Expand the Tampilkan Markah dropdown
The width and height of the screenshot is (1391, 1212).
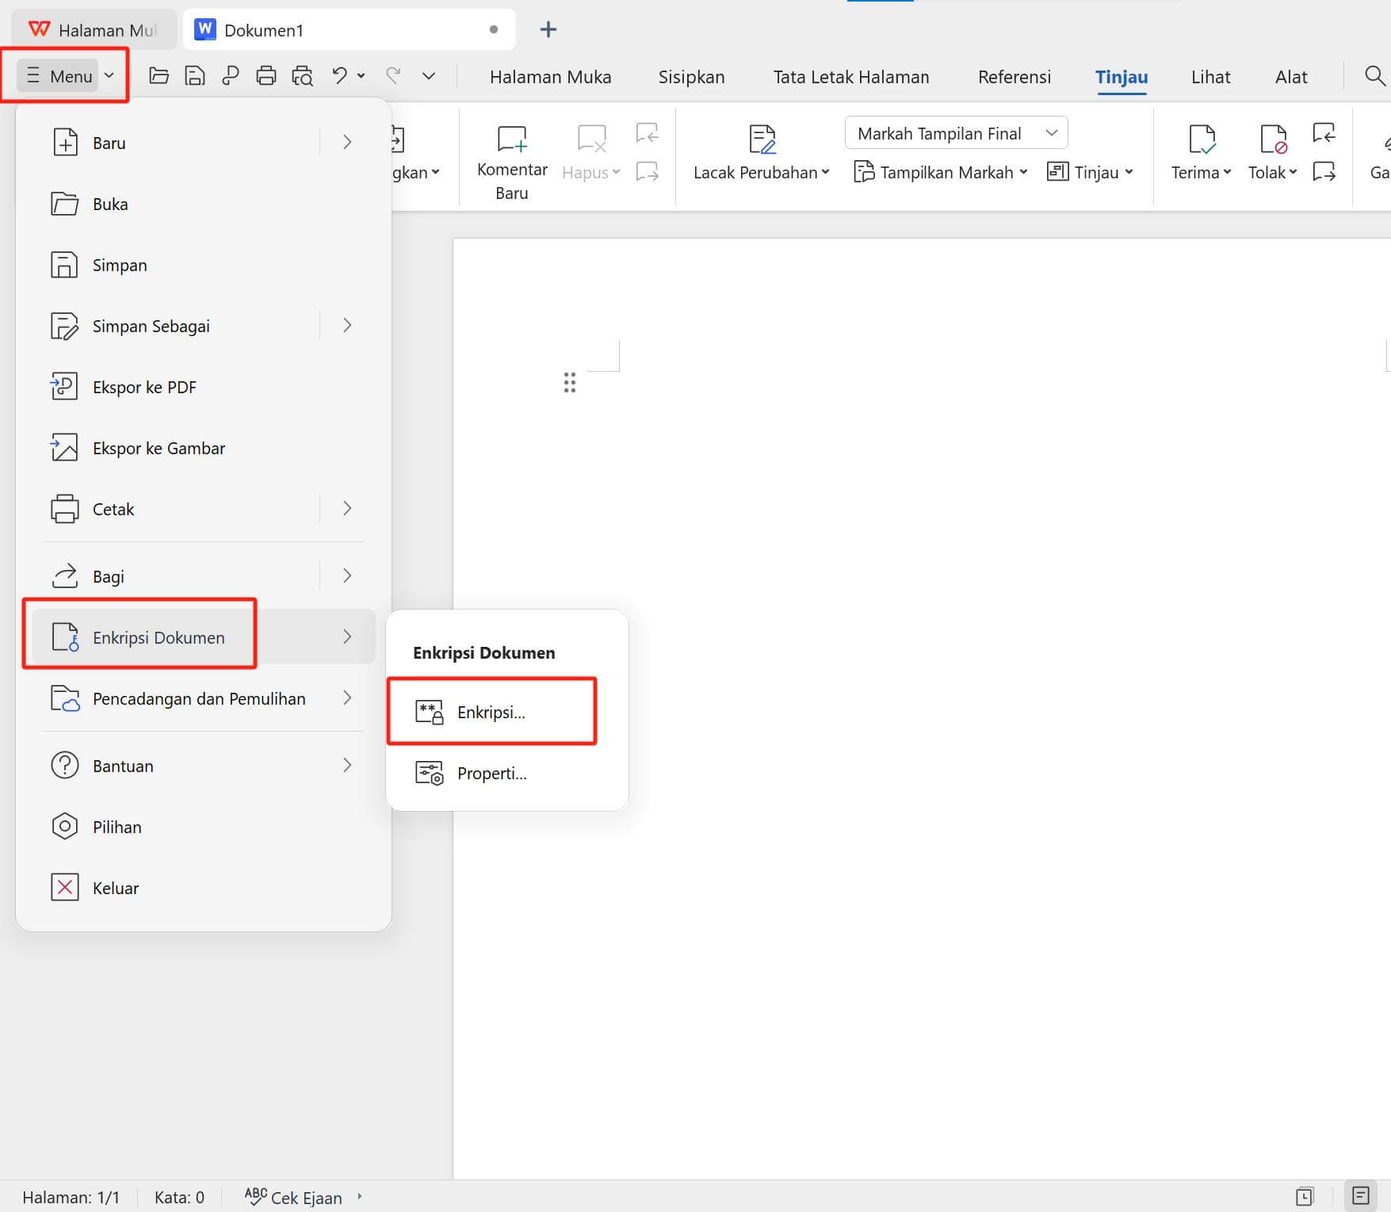940,172
